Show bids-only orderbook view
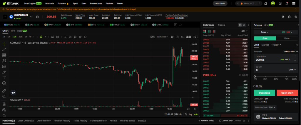 [x=209, y=31]
